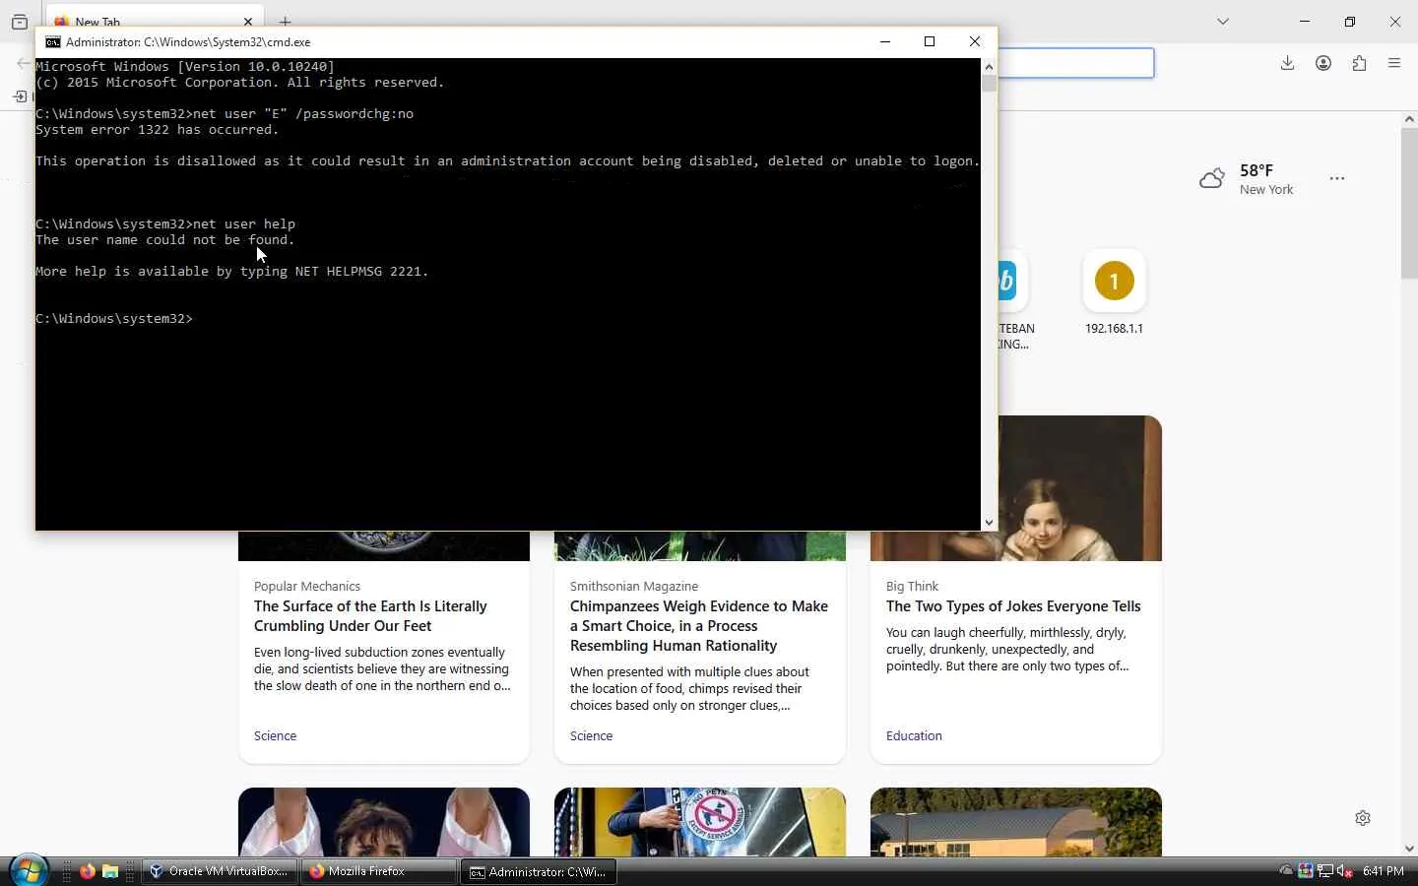Image resolution: width=1418 pixels, height=886 pixels.
Task: Close the Firefox window
Action: (1395, 21)
